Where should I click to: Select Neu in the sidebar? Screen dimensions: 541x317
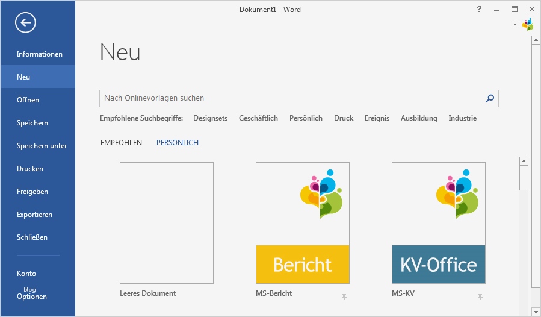point(38,77)
